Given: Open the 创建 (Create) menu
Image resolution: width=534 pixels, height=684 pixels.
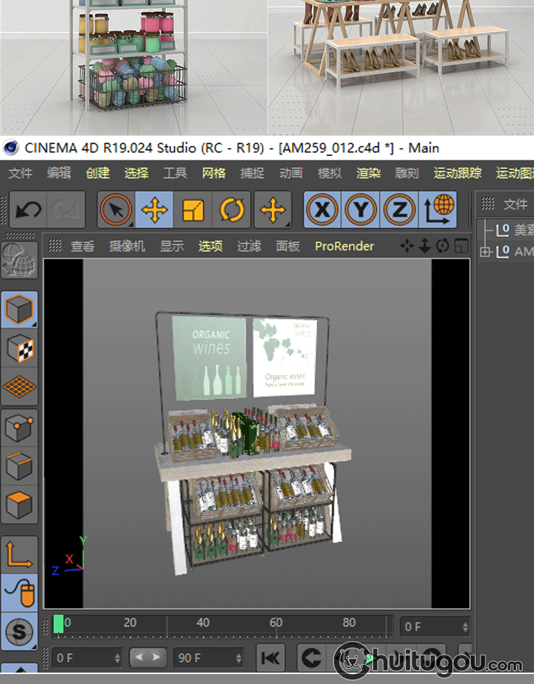Looking at the screenshot, I should 98,173.
